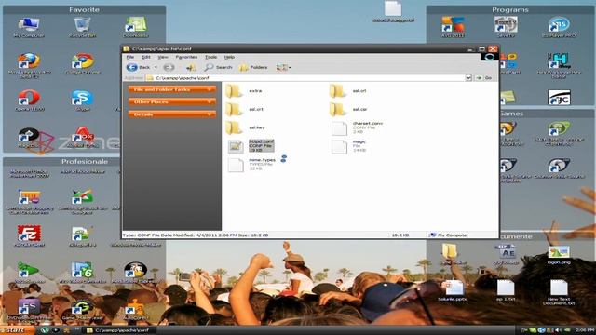Click the Go button
This screenshot has height=335, width=596.
pyautogui.click(x=484, y=78)
